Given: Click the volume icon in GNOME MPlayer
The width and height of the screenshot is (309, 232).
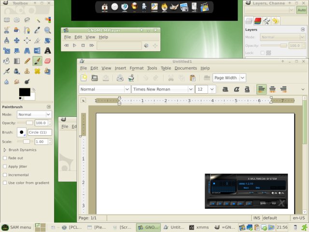Looking at the screenshot, I should pyautogui.click(x=145, y=46).
